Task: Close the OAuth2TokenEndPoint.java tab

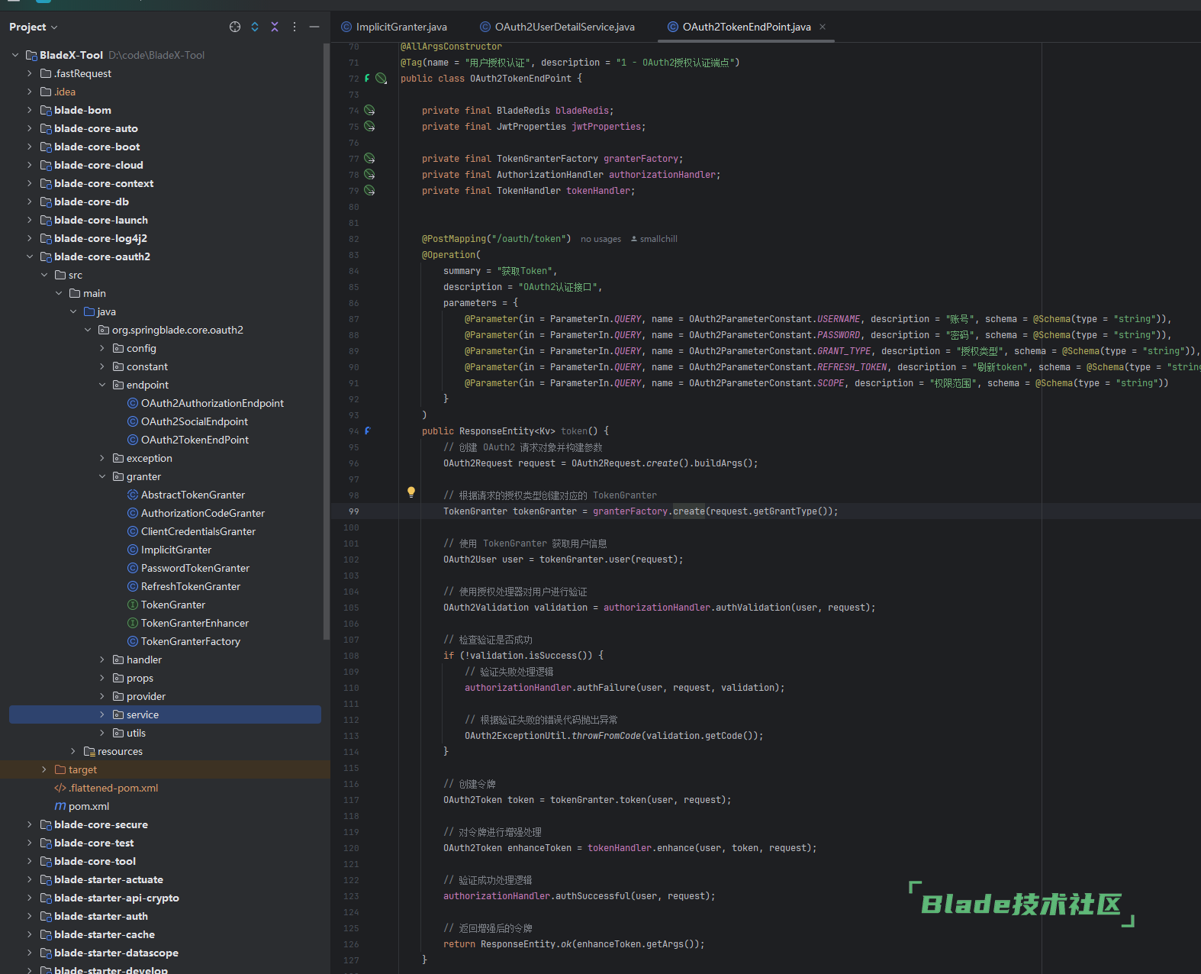Action: 823,27
